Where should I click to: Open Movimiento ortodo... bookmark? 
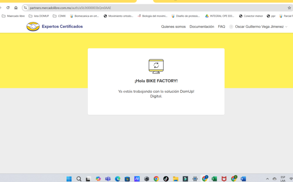pos(118,16)
